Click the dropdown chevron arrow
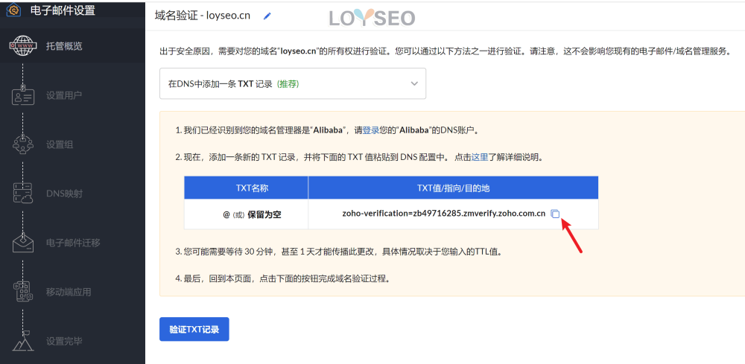This screenshot has width=745, height=364. pos(413,83)
